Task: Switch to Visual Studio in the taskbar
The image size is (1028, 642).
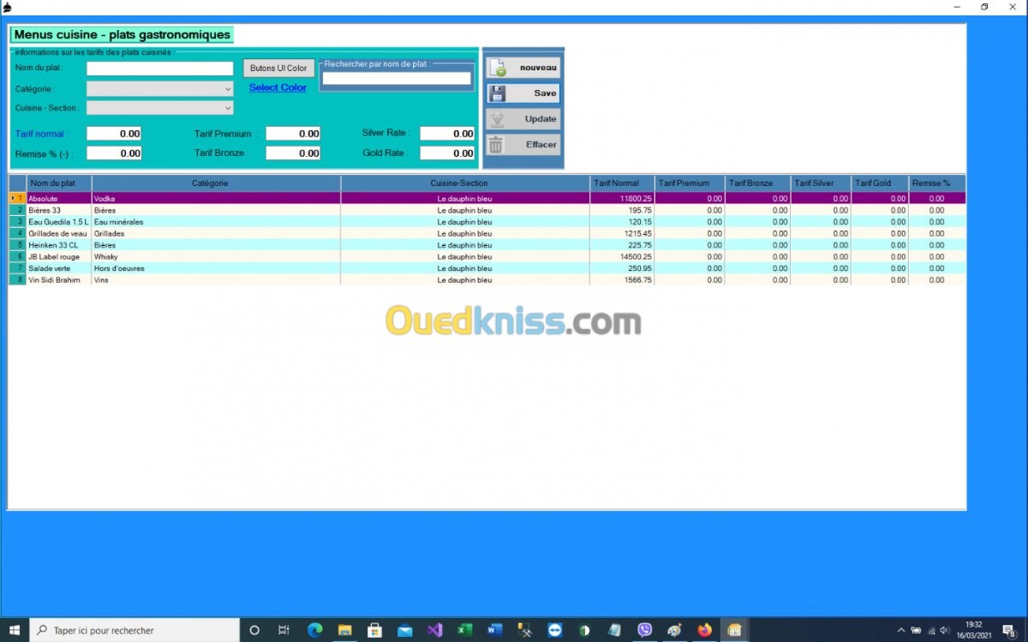Action: click(434, 630)
